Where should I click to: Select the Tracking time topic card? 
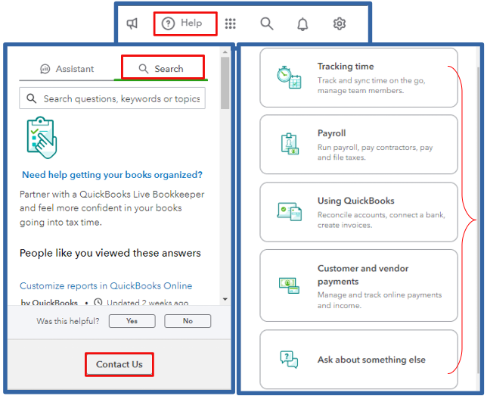(x=358, y=78)
